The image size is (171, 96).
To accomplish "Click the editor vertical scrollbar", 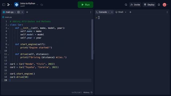I will click(x=92, y=39).
